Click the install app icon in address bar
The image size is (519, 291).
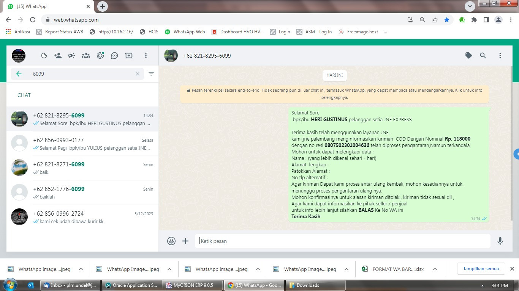point(410,20)
